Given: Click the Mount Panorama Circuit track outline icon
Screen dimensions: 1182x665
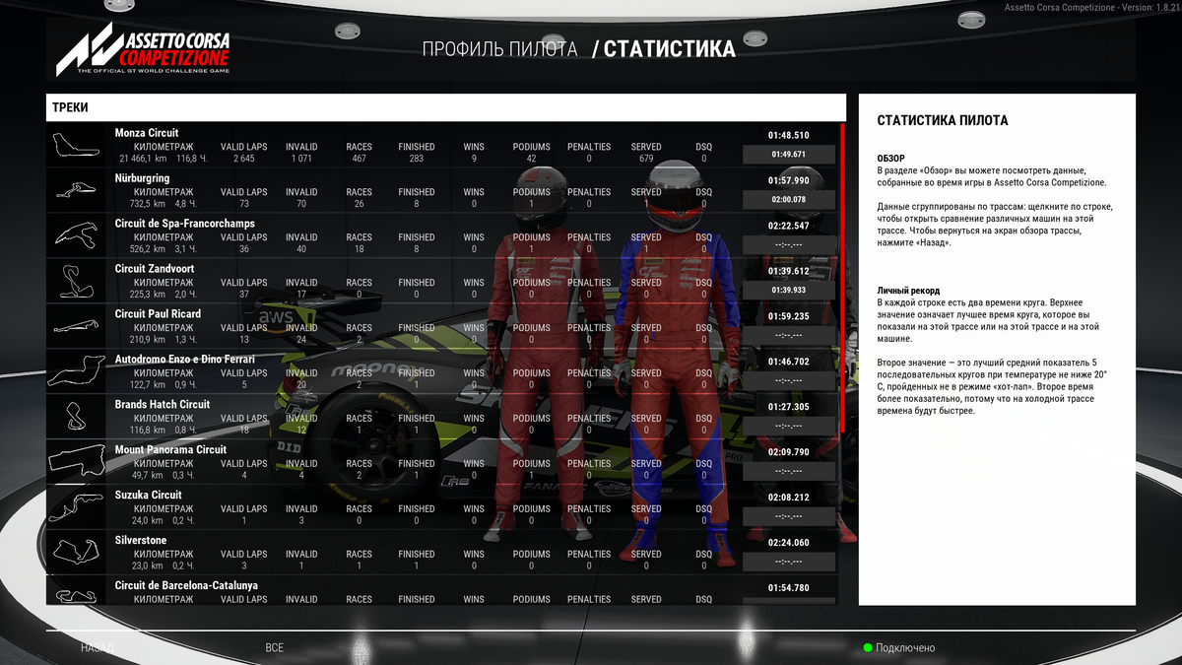Looking at the screenshot, I should coord(76,462).
